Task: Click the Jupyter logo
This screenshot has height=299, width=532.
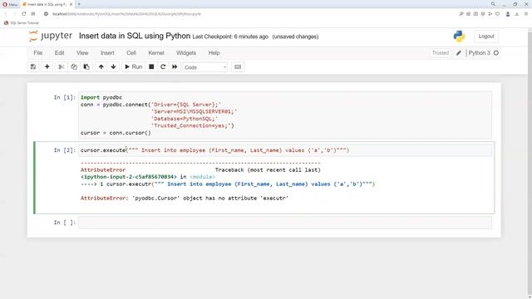Action: [x=51, y=36]
